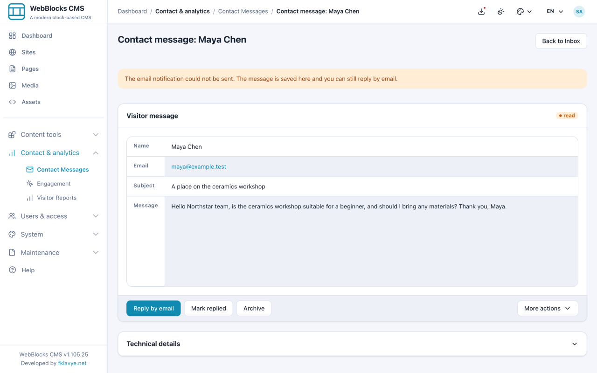
Task: Open the SA user avatar menu
Action: click(579, 12)
